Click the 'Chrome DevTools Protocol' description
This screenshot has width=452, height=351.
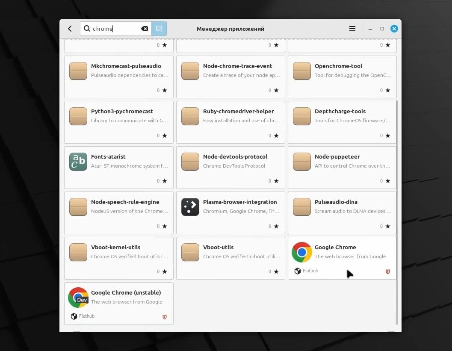click(x=234, y=166)
